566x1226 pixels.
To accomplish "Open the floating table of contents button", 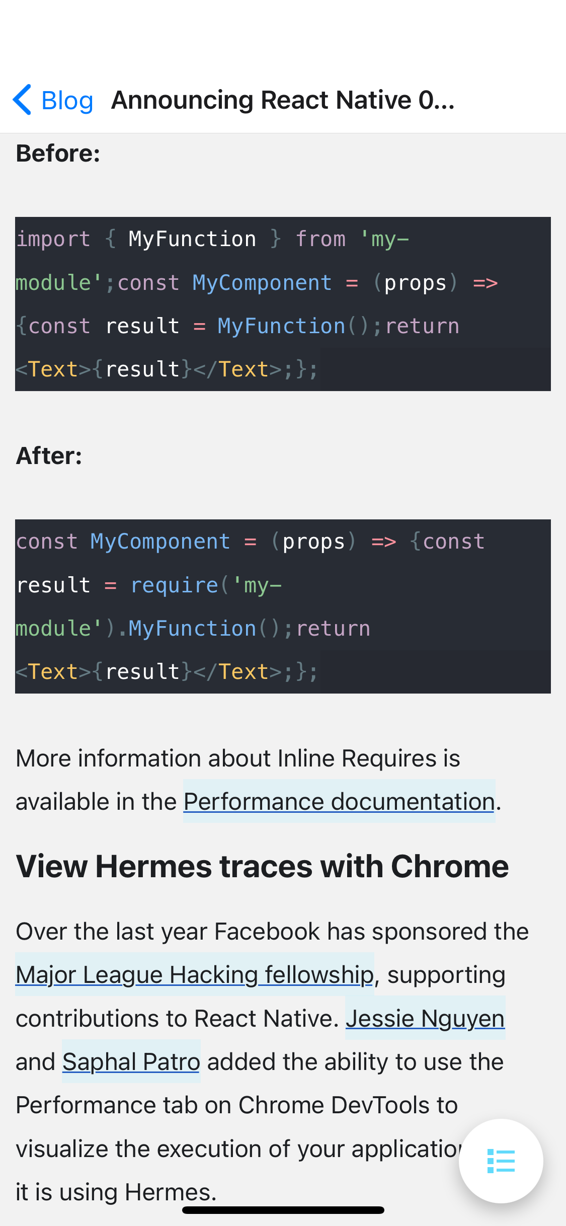I will coord(501,1161).
